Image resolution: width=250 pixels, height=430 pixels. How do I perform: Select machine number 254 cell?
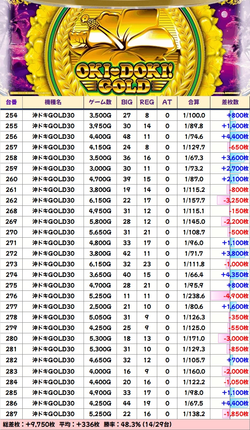coord(12,115)
